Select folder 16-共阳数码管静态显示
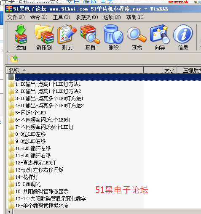This screenshot has width=201, height=214. (42, 191)
